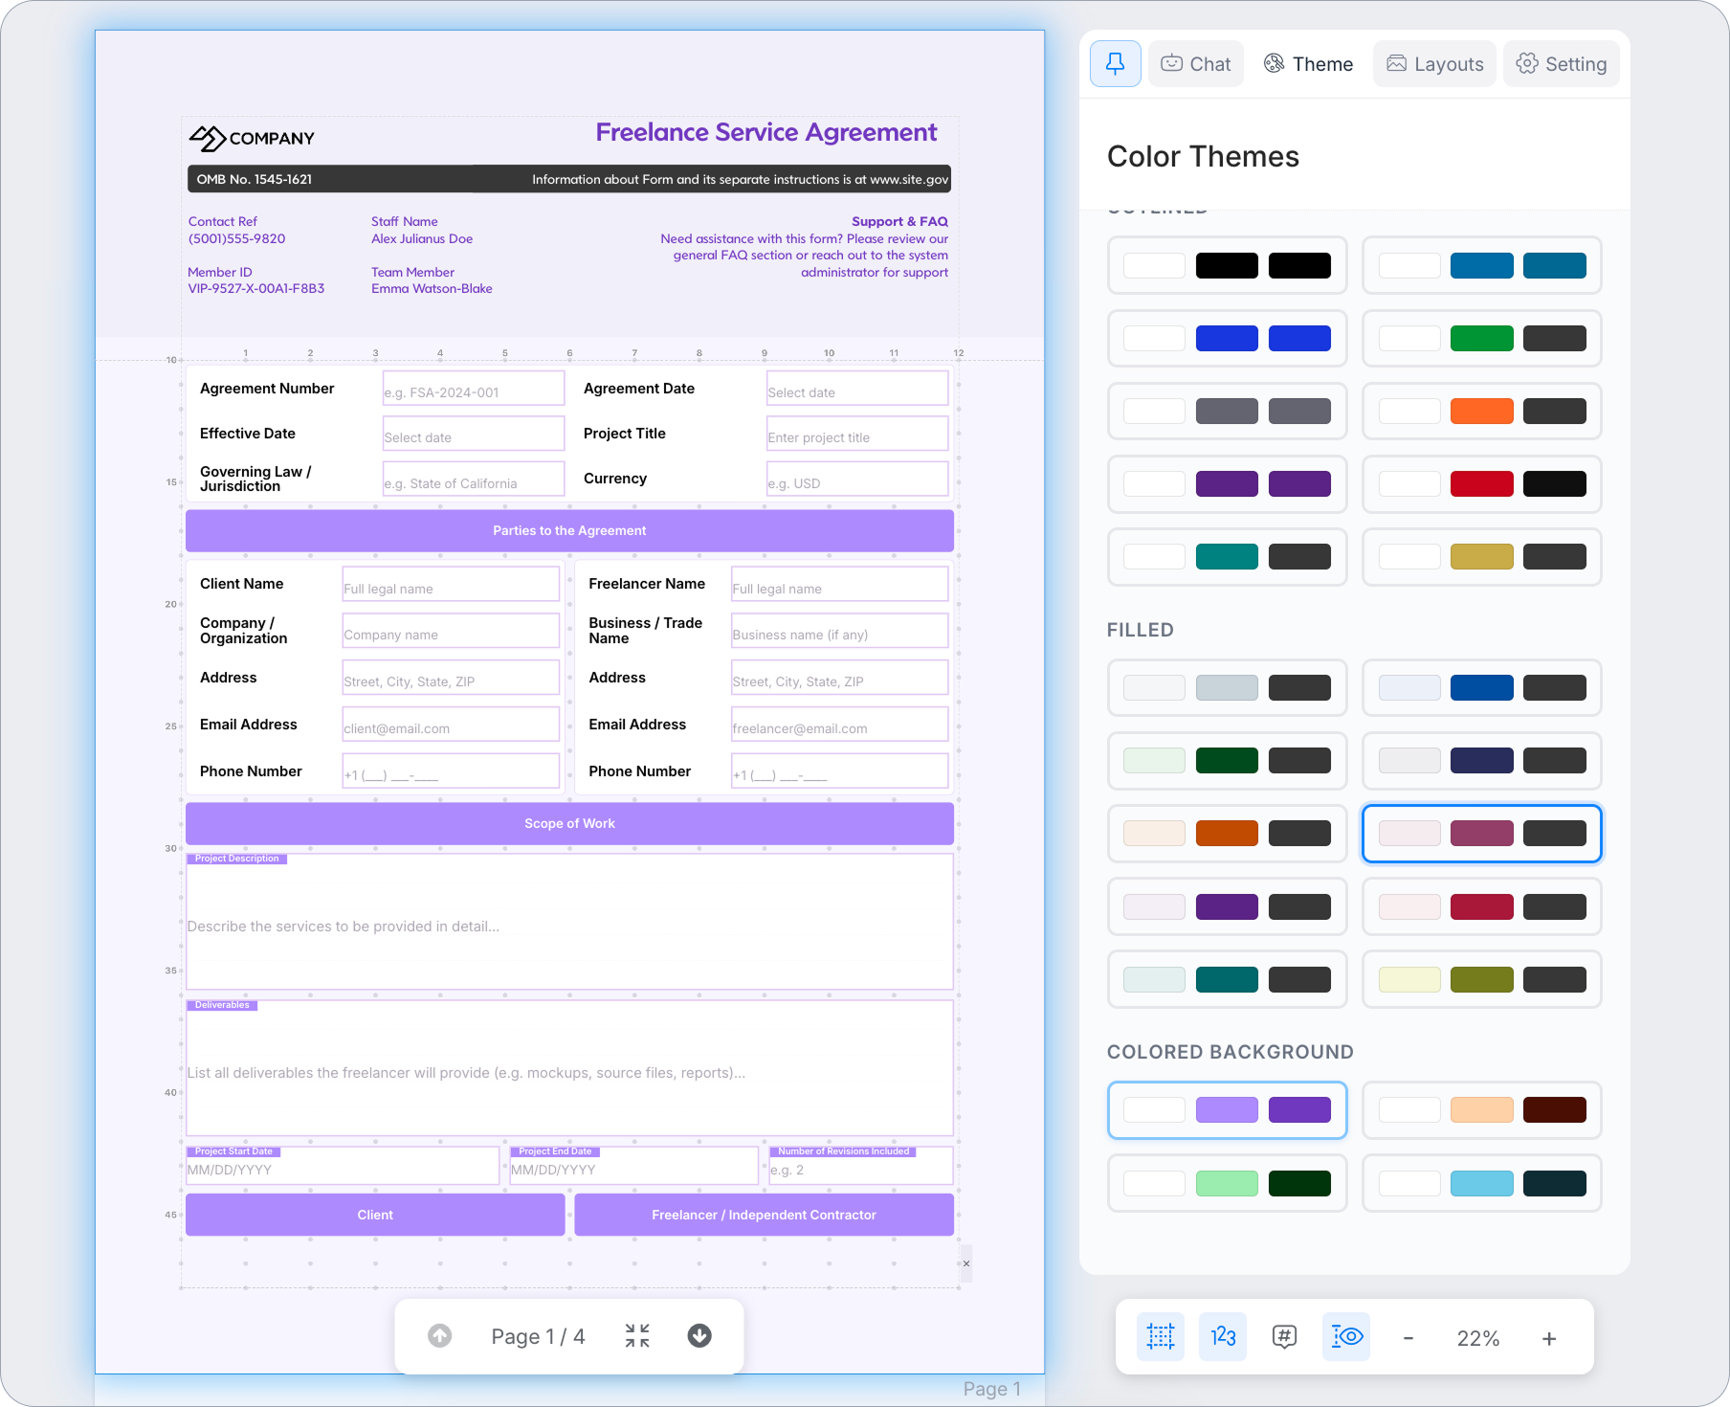Screen dimensions: 1730x1407
Task: Select outlined gold and dark gray theme
Action: (x=1482, y=556)
